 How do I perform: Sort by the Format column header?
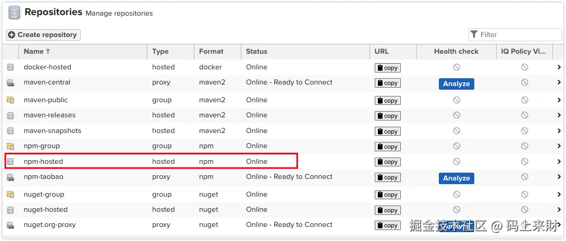click(218, 52)
